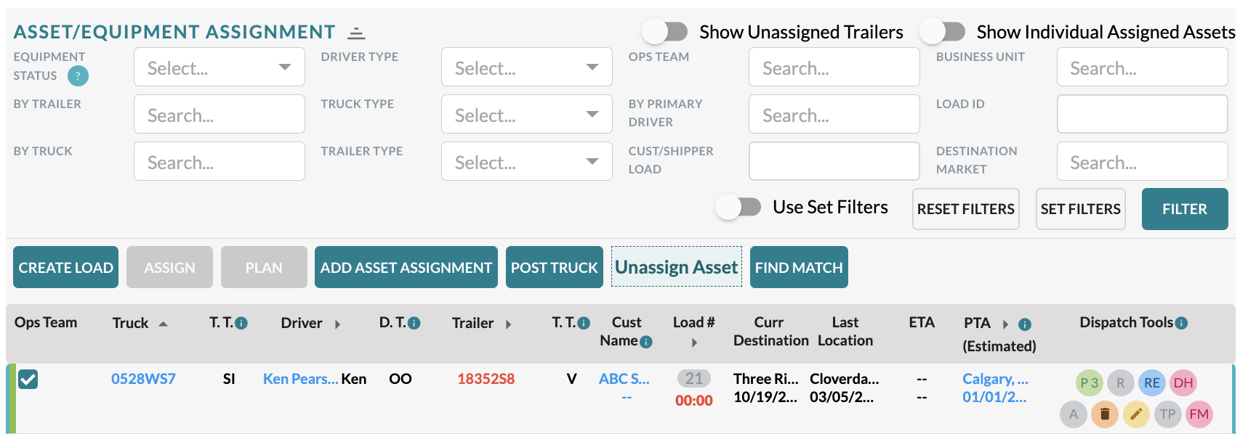
Task: Click the R dispatch tool badge
Action: (1121, 382)
